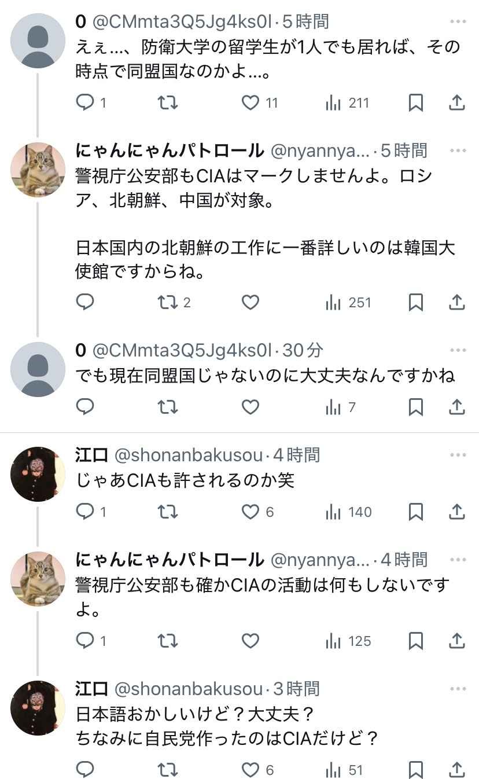Open more options for 江口's じゃあCIA tweet
479x779 pixels.
[x=458, y=455]
